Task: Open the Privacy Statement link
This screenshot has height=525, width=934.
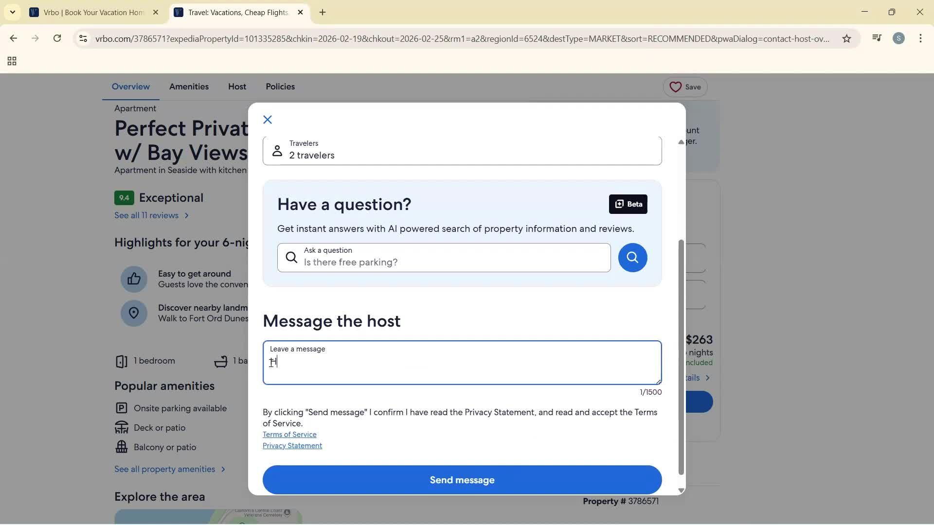Action: pyautogui.click(x=292, y=446)
